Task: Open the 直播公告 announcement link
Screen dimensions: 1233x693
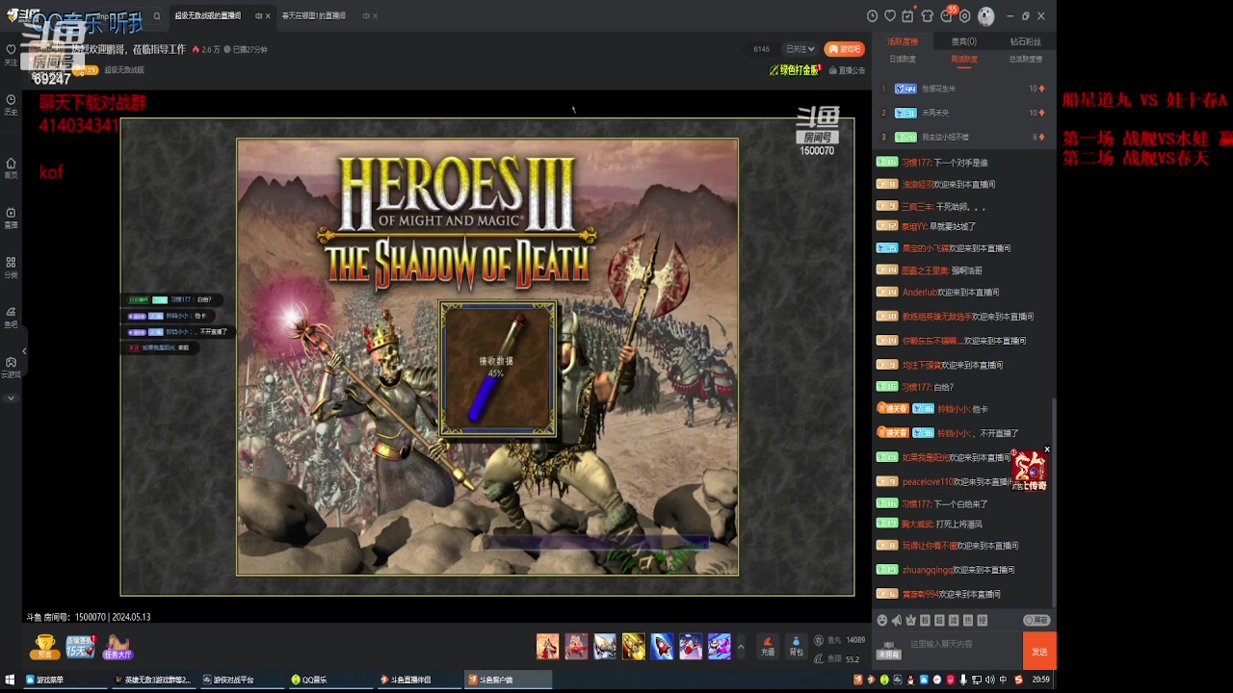Action: (x=849, y=70)
